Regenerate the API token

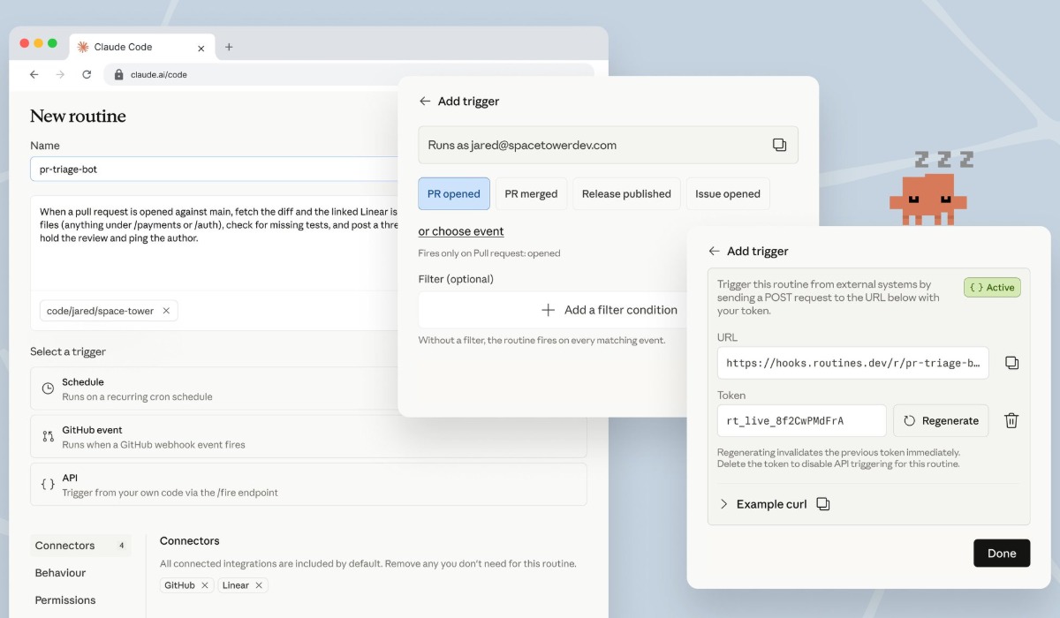(941, 421)
